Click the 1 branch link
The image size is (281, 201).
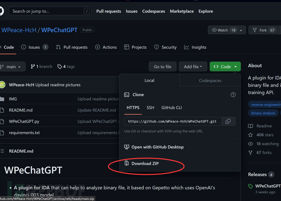pyautogui.click(x=42, y=67)
